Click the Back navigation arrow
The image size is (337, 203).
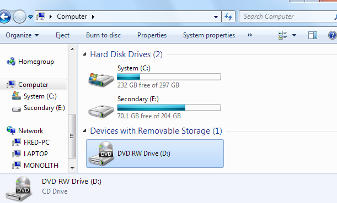pyautogui.click(x=5, y=17)
